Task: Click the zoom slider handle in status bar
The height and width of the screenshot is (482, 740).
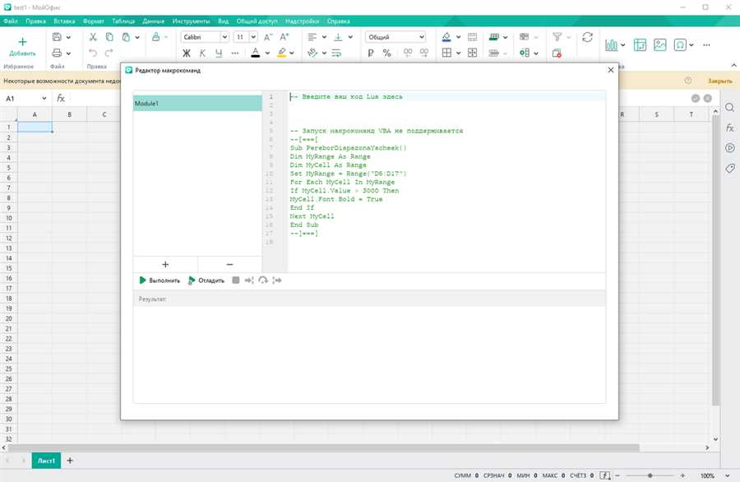Action: 650,476
